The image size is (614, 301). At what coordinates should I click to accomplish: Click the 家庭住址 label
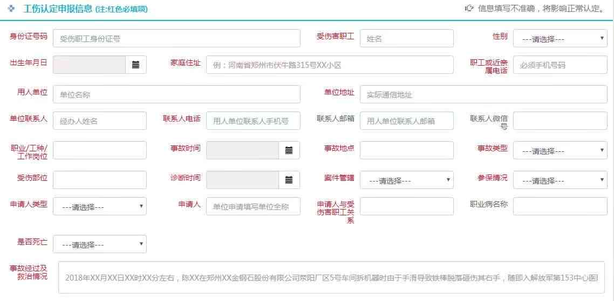(186, 62)
